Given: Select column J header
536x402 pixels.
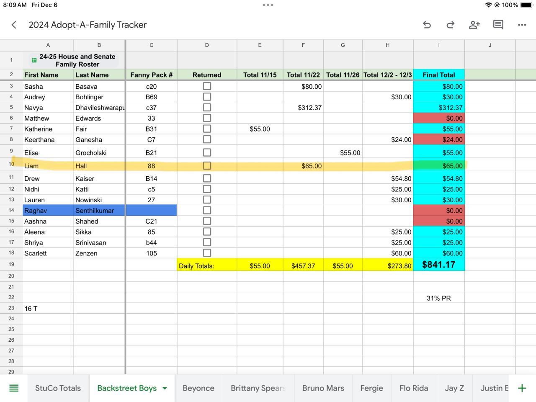Looking at the screenshot, I should (x=490, y=45).
